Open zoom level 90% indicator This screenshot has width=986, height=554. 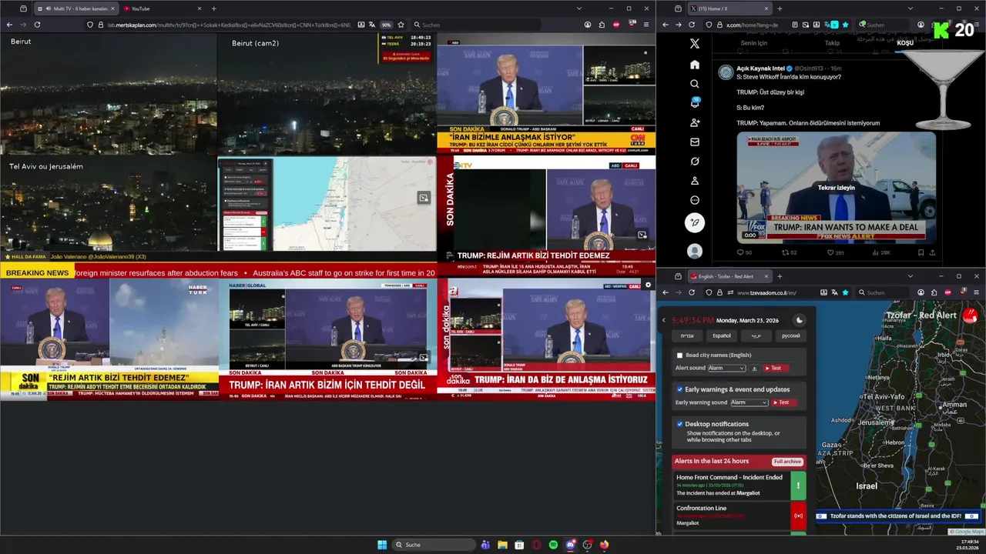pyautogui.click(x=387, y=25)
